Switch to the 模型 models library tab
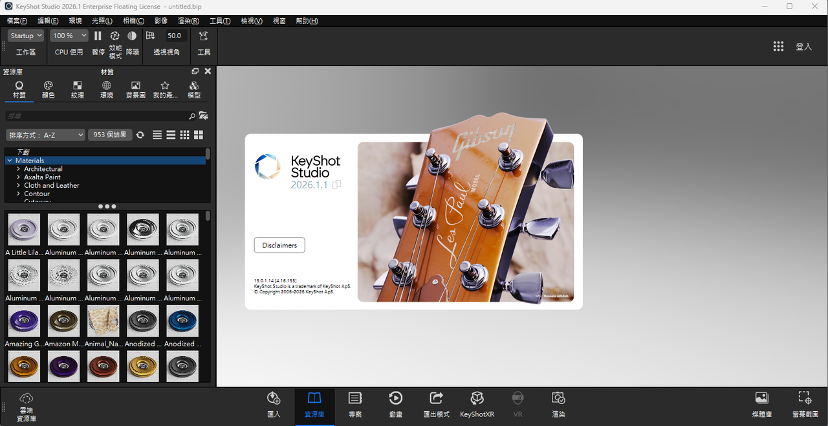Viewport: 828px width, 426px height. pyautogui.click(x=194, y=90)
